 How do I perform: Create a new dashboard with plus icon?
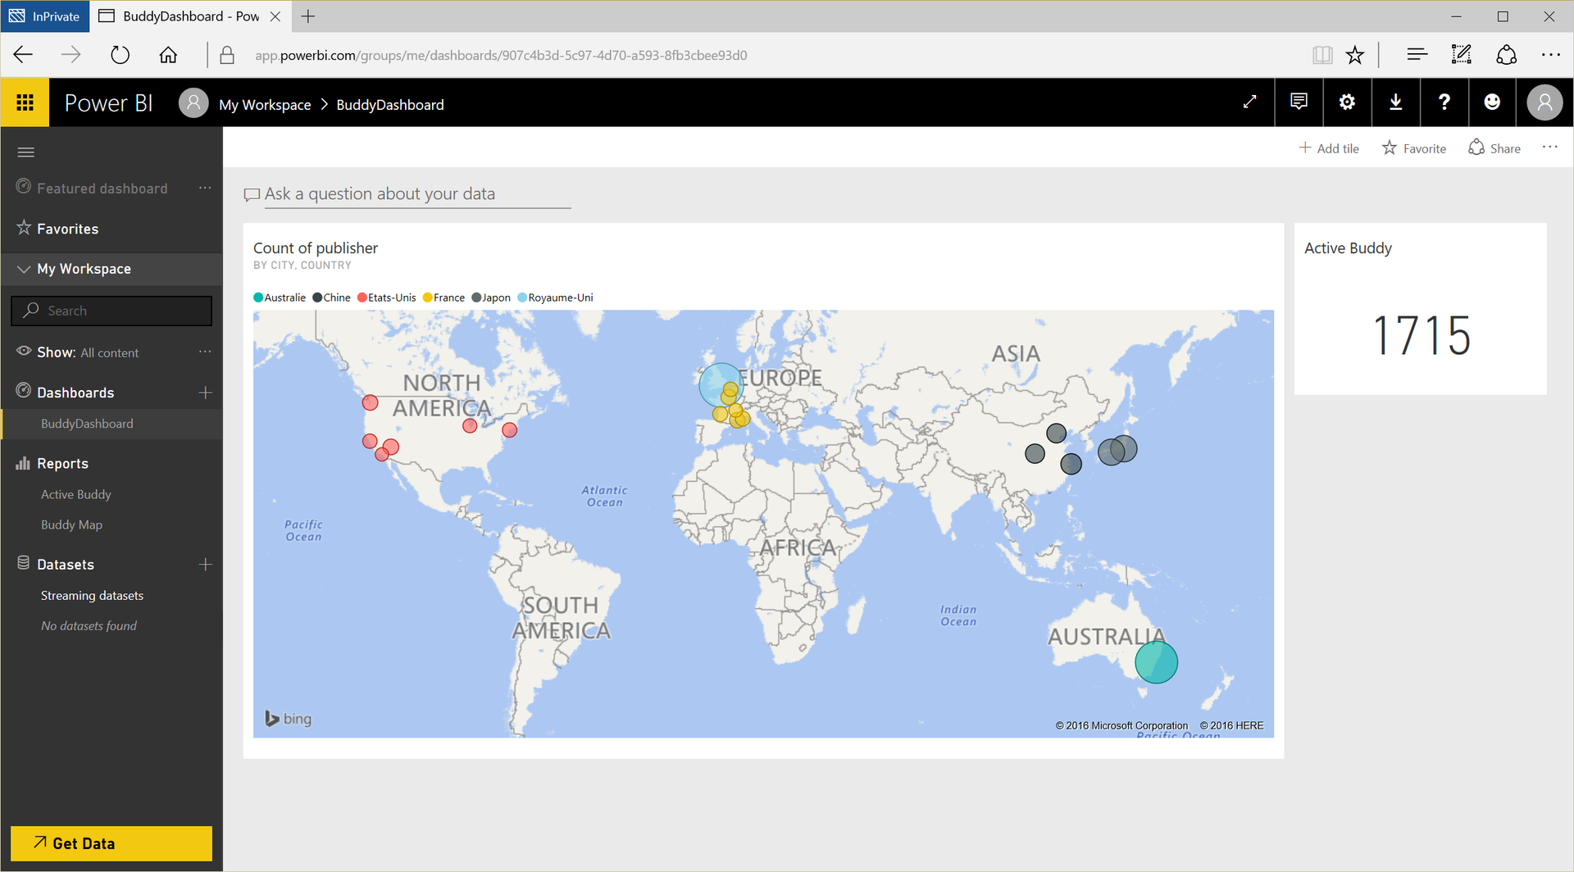(x=205, y=393)
